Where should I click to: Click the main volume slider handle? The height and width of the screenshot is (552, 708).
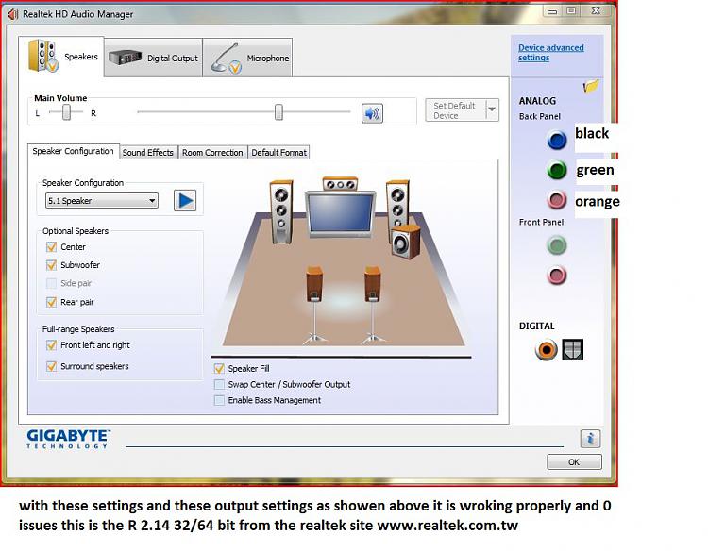(278, 112)
